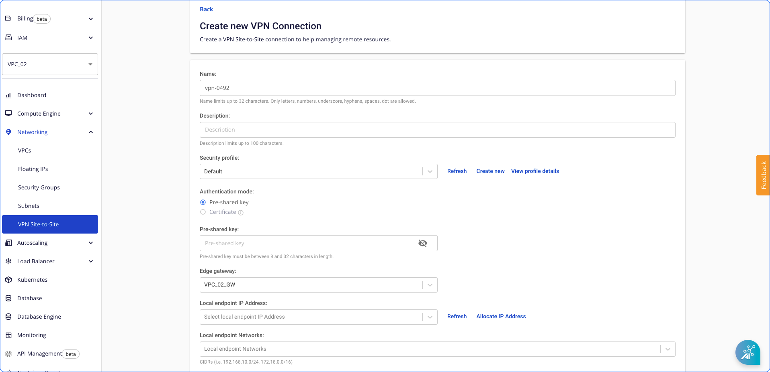Click the Load Balancer icon
Viewport: 770px width, 372px height.
(x=8, y=261)
